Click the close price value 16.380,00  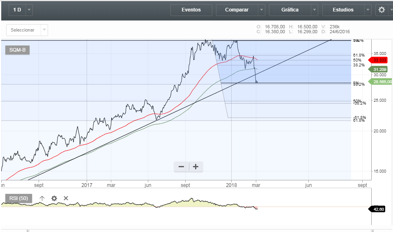point(275,32)
